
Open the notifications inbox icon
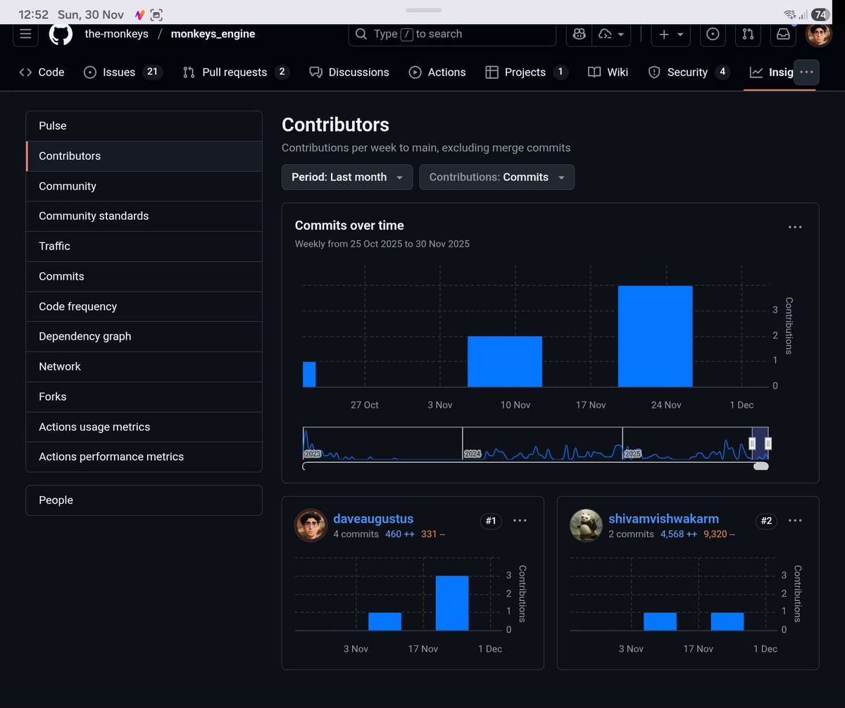click(783, 34)
